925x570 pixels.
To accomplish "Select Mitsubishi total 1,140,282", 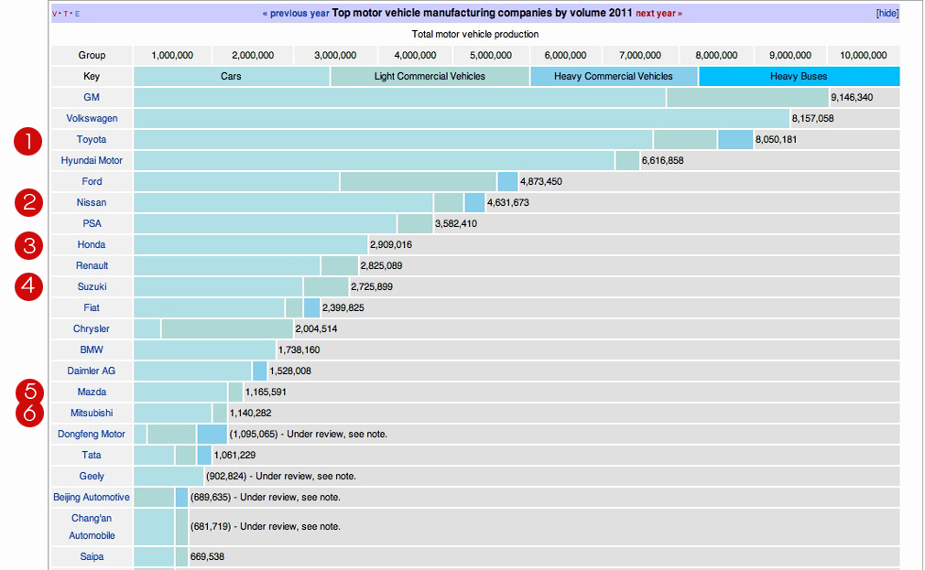I will [251, 414].
